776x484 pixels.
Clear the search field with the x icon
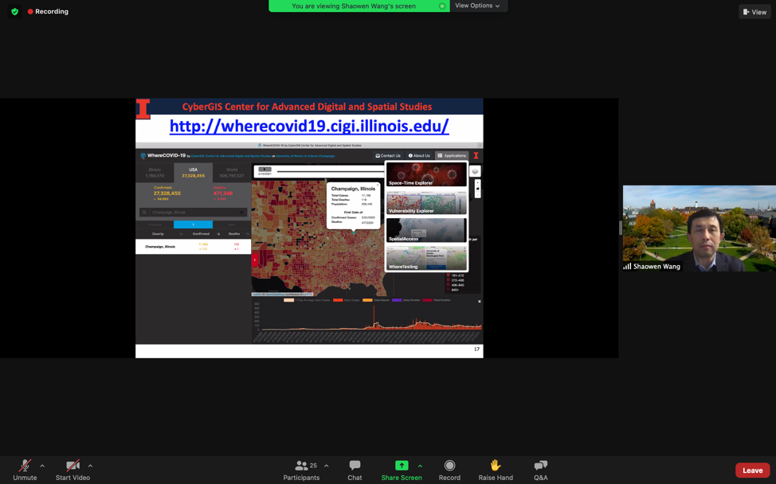tap(241, 212)
